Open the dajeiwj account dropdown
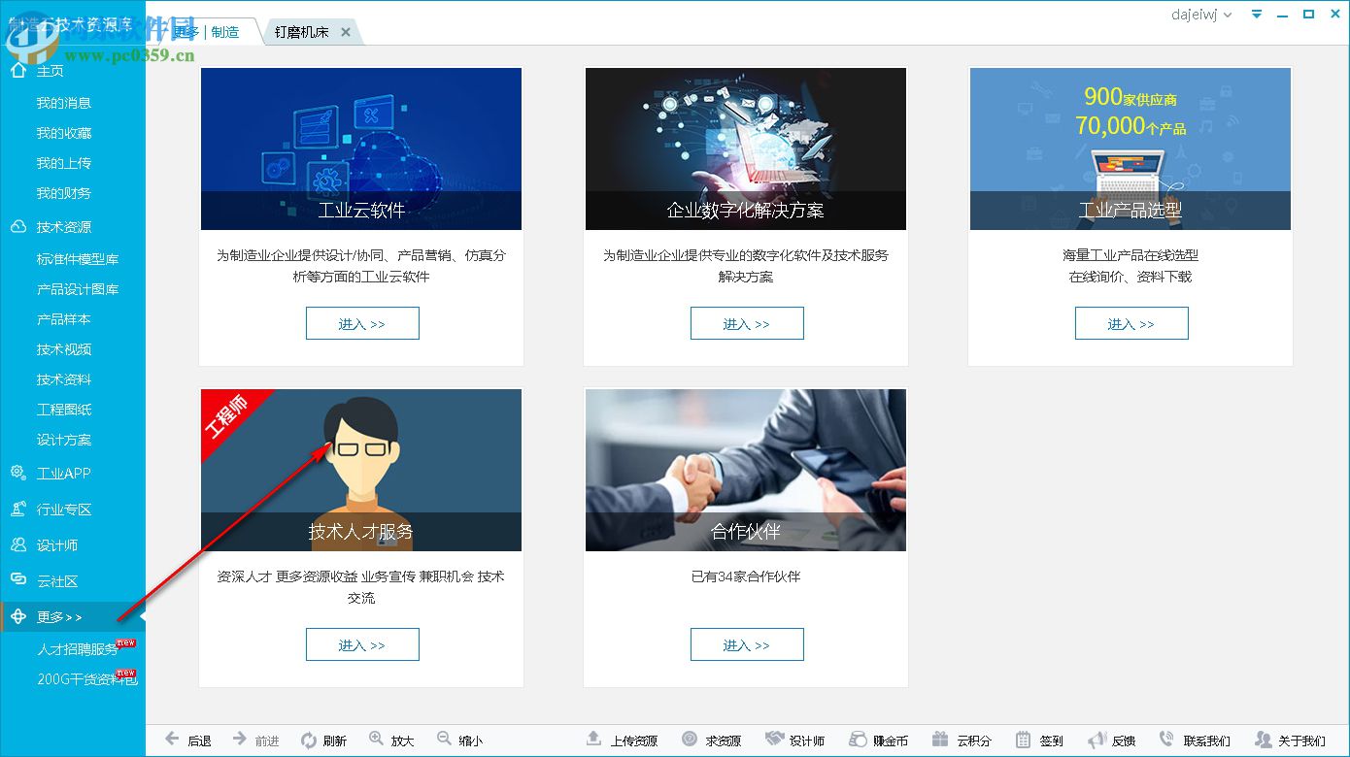 [1201, 14]
